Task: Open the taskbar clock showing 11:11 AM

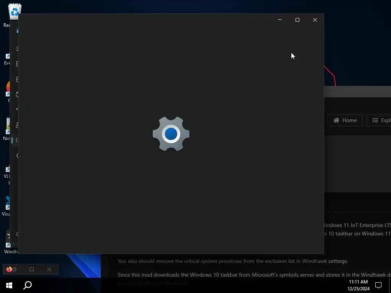Action: (x=358, y=285)
